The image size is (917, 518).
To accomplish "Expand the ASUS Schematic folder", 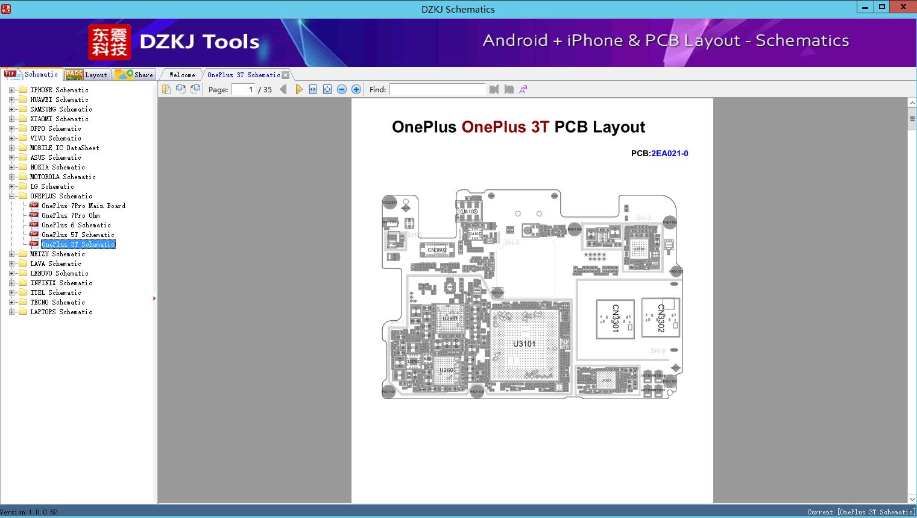I will pyautogui.click(x=11, y=157).
